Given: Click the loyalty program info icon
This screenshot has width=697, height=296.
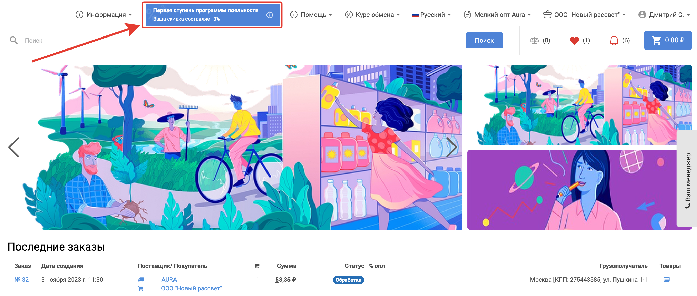Looking at the screenshot, I should 269,15.
